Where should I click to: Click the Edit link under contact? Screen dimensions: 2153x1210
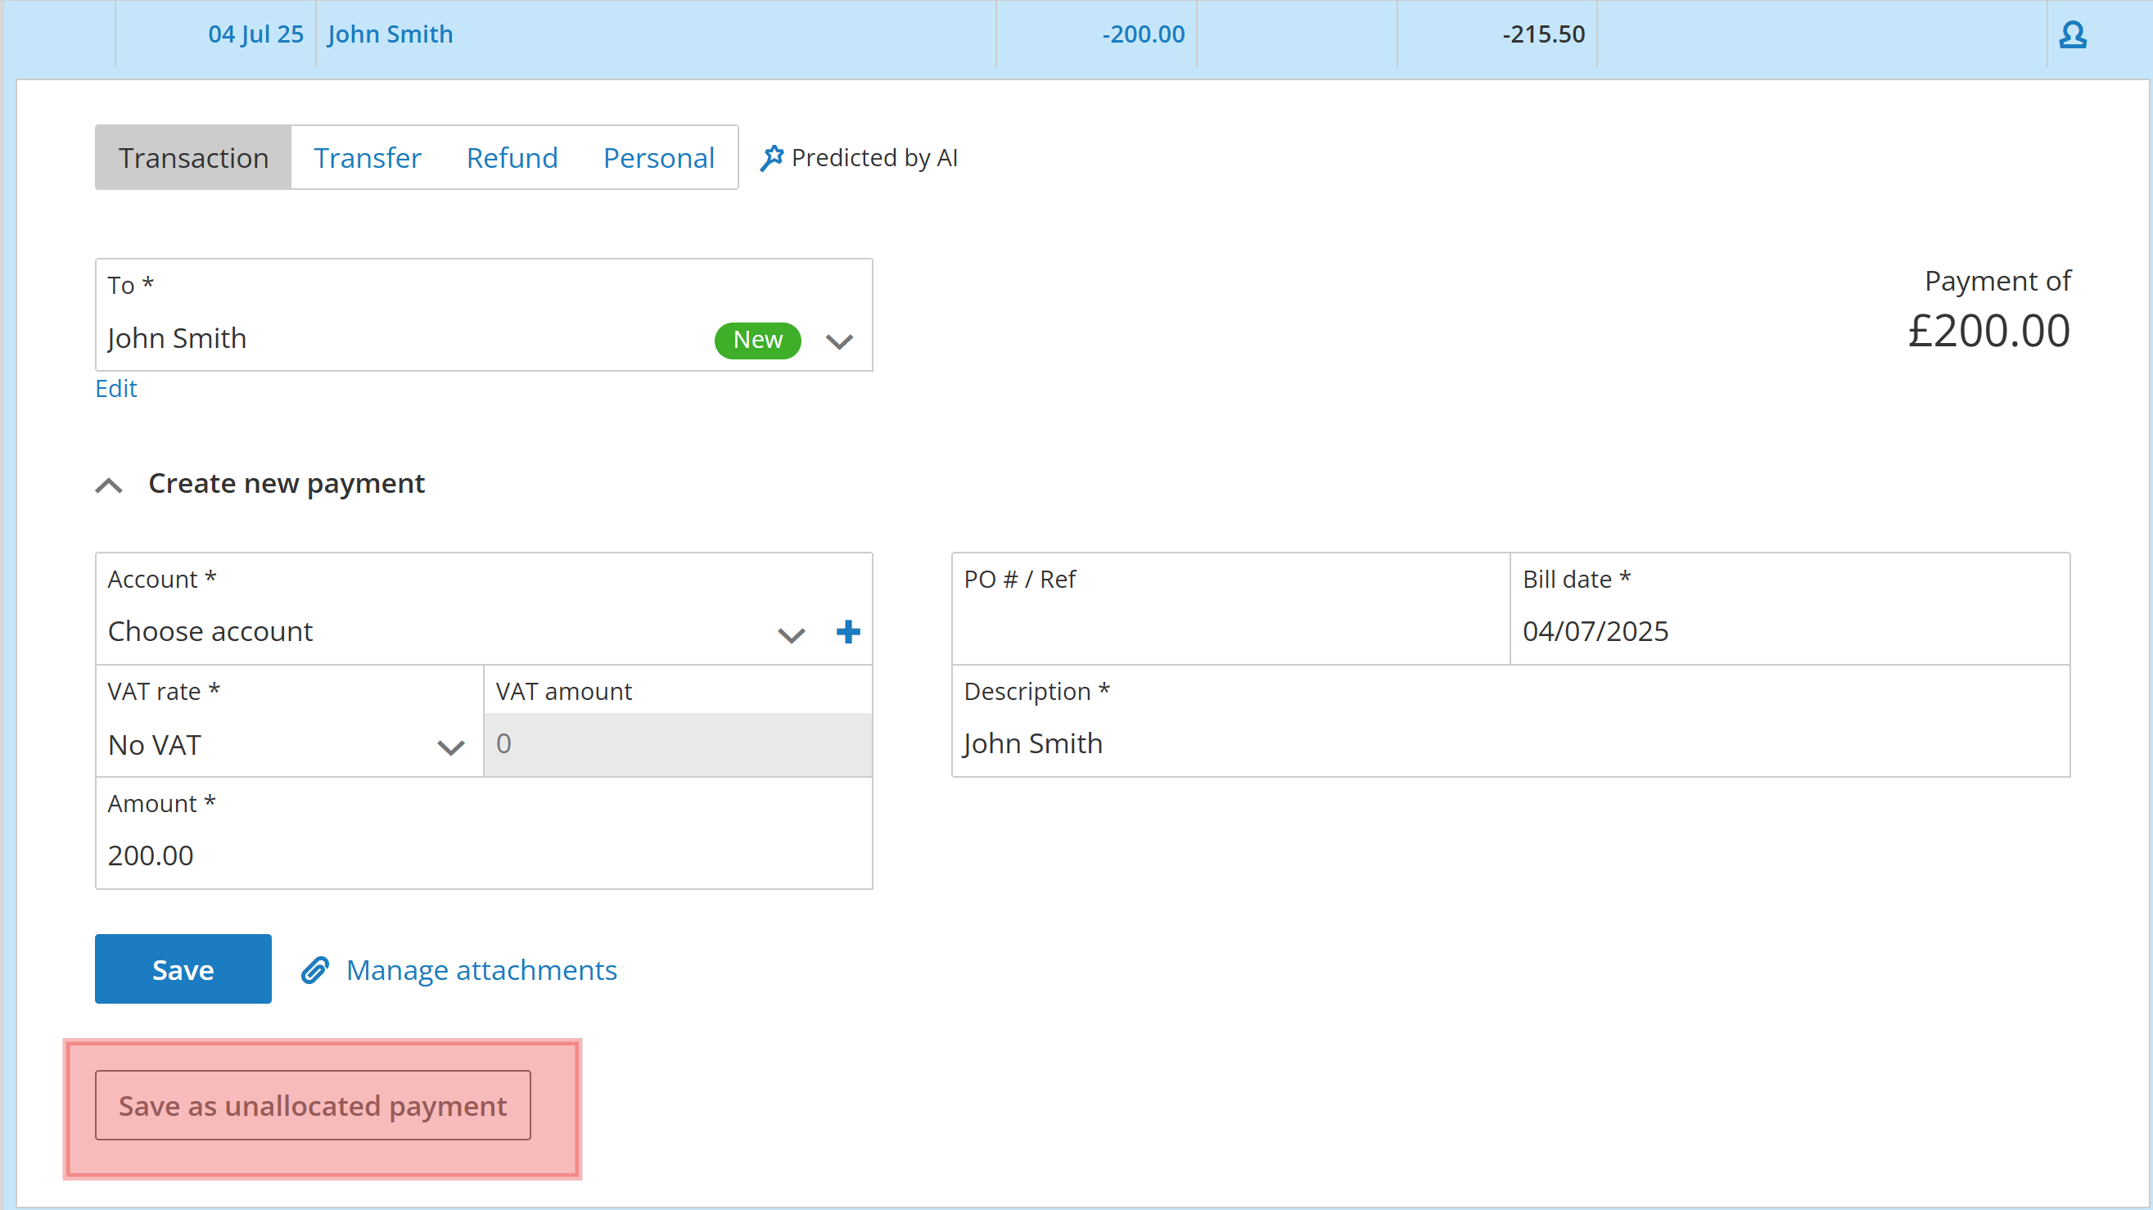(116, 389)
